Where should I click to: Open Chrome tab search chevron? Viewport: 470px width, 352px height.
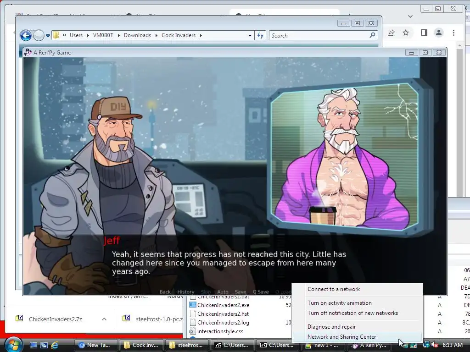pyautogui.click(x=410, y=16)
